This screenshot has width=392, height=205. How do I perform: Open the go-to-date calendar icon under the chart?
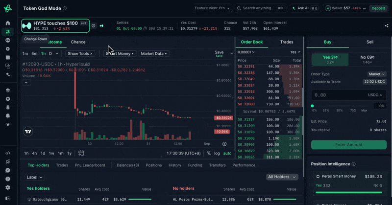(81, 153)
